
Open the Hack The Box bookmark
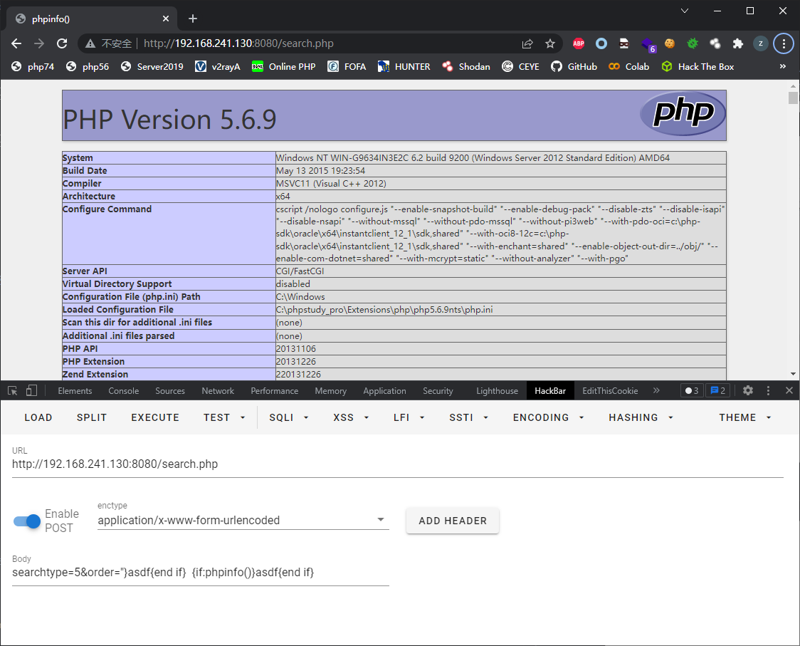[698, 66]
